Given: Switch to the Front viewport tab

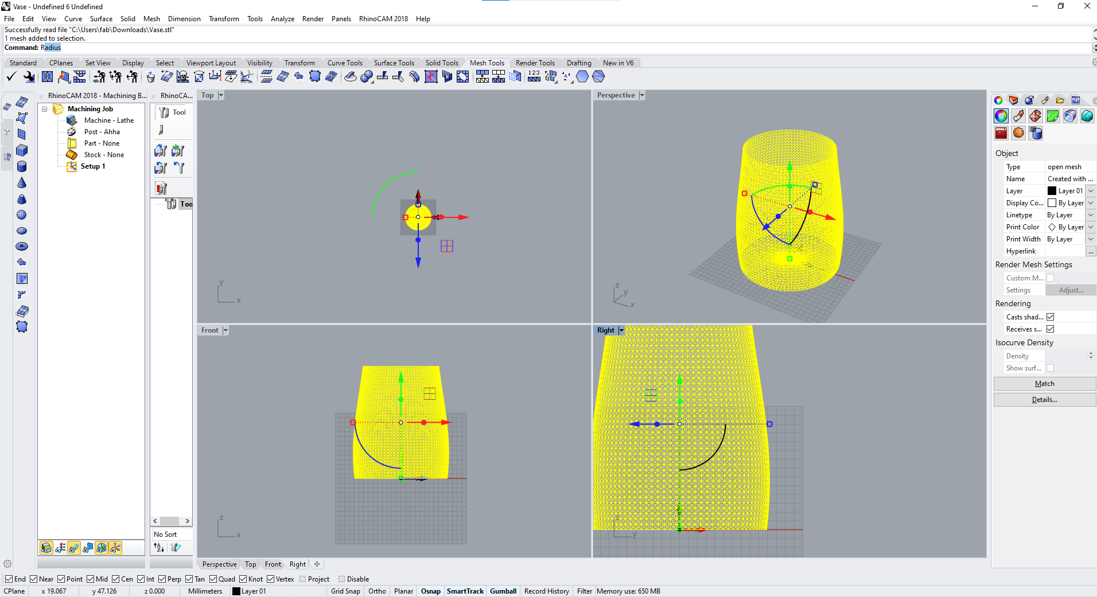Looking at the screenshot, I should tap(273, 564).
